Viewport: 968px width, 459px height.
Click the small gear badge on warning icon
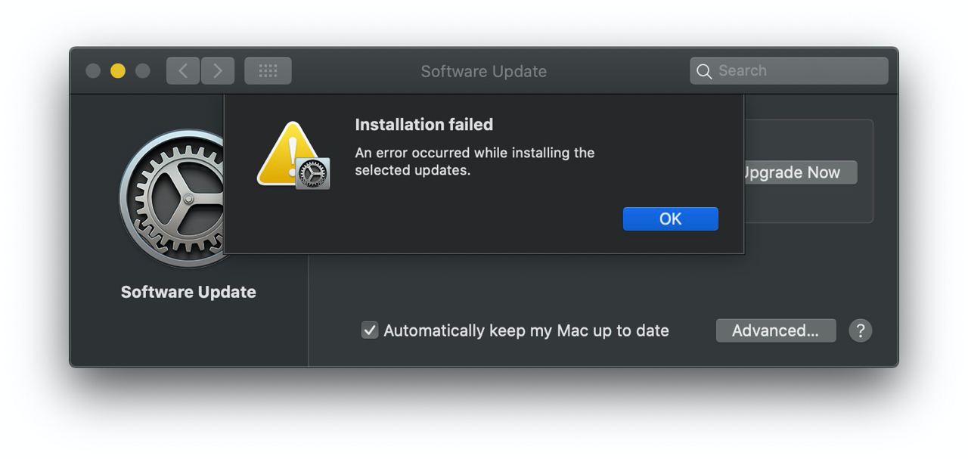(312, 174)
